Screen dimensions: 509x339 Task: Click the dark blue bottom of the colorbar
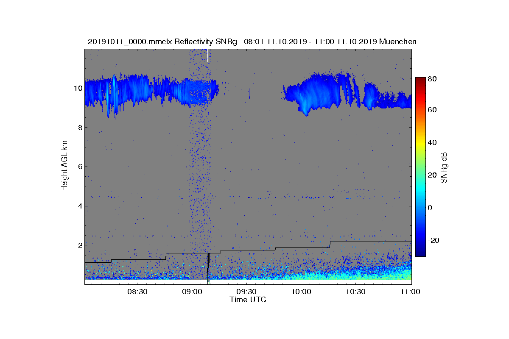[x=420, y=253]
